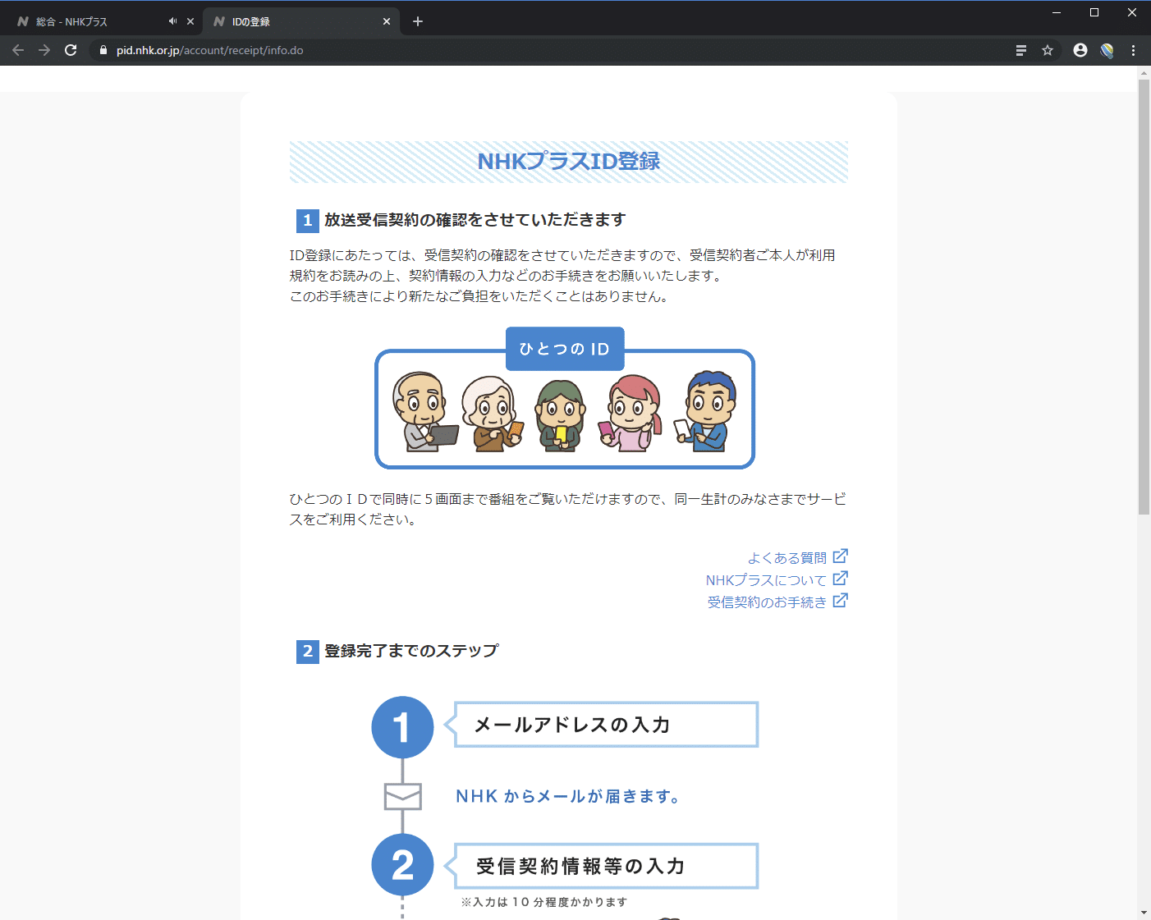Close the 総合 - NHKプラス tab

click(190, 21)
